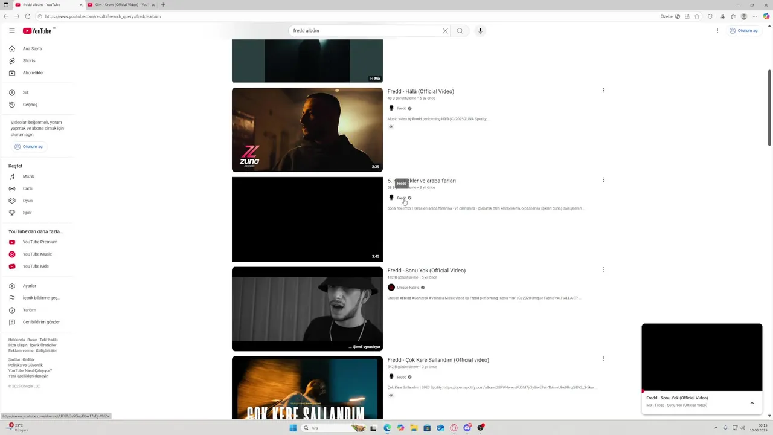Go back with browser back arrow
773x435 pixels.
click(x=6, y=16)
